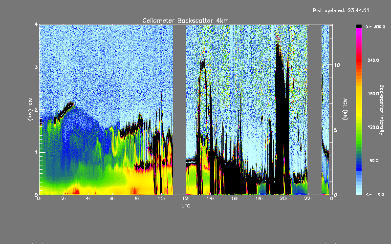391x244 pixels.
Task: Click the '10' label on kft axis
Action: coord(337,65)
